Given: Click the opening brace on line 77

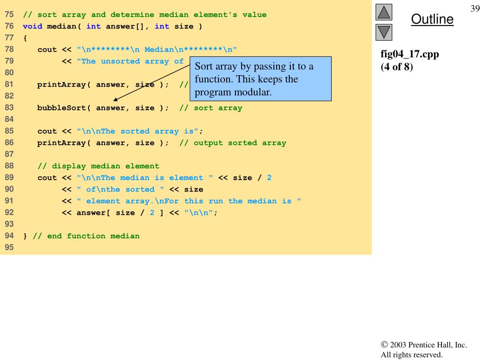Looking at the screenshot, I should click(x=25, y=38).
